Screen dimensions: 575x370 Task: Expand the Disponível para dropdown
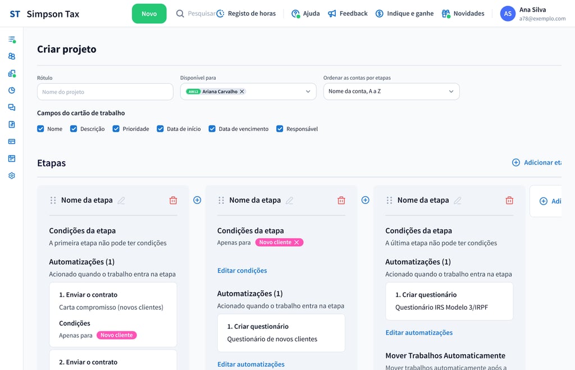tap(308, 92)
